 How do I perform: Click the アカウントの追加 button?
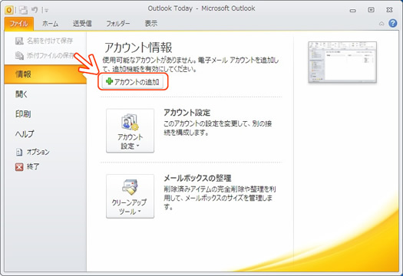pyautogui.click(x=133, y=82)
